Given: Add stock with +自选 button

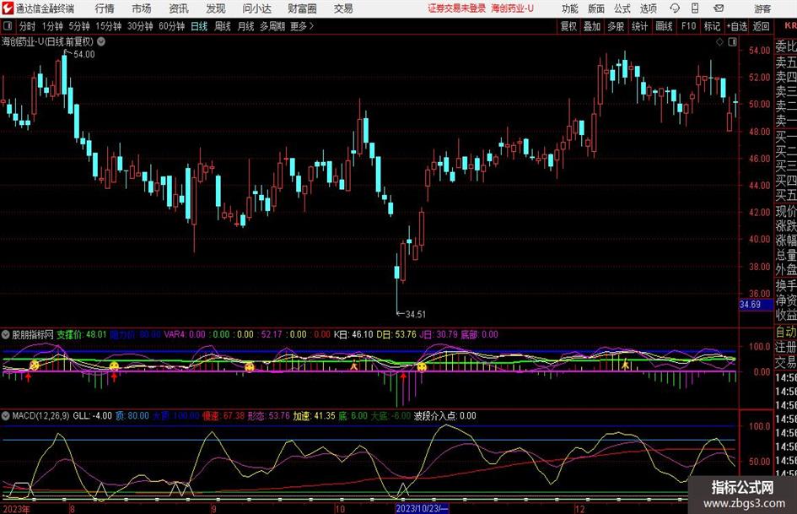Looking at the screenshot, I should pyautogui.click(x=736, y=26).
